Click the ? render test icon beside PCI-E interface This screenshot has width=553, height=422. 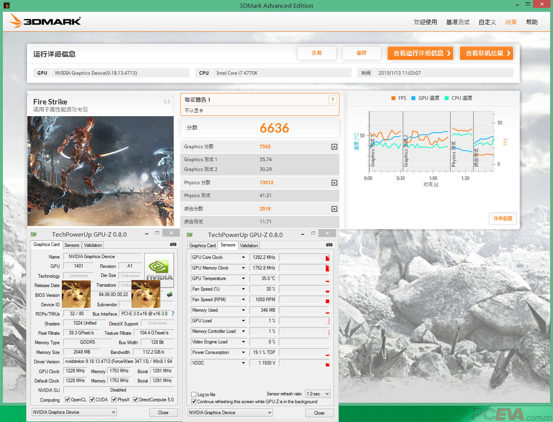172,313
